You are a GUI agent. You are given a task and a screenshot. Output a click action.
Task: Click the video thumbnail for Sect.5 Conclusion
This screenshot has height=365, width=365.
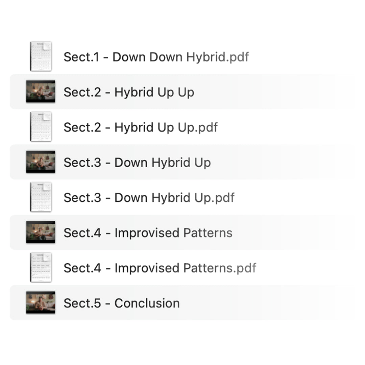click(x=41, y=302)
